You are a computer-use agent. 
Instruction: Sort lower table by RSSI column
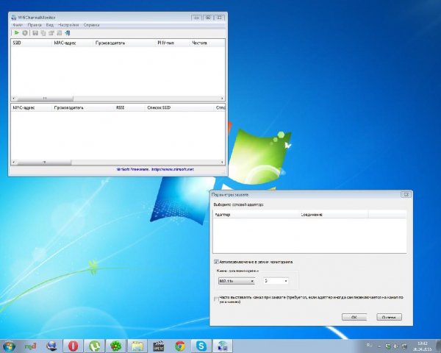[x=129, y=107]
